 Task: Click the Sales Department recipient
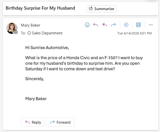[47, 33]
